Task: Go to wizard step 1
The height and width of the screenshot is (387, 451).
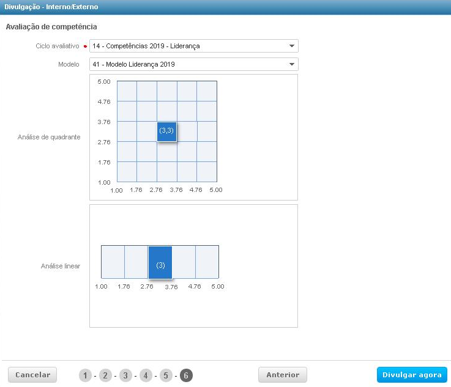Action: click(x=85, y=375)
